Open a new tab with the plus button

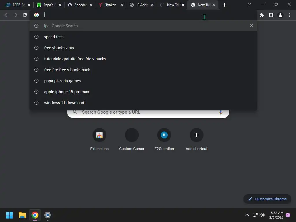pyautogui.click(x=224, y=5)
